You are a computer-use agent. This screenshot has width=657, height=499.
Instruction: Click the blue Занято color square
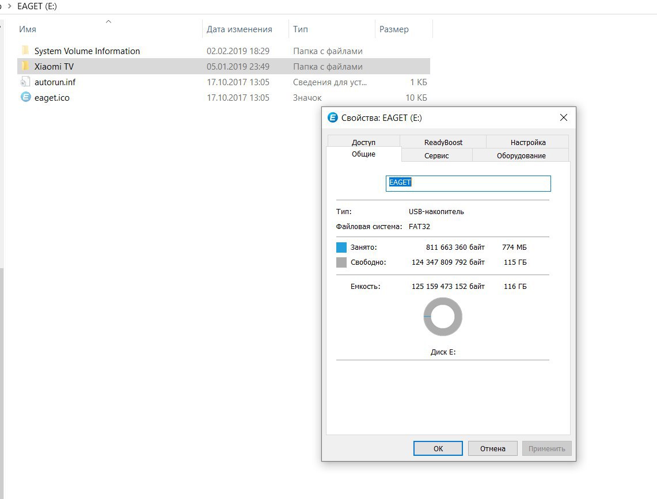tap(341, 247)
